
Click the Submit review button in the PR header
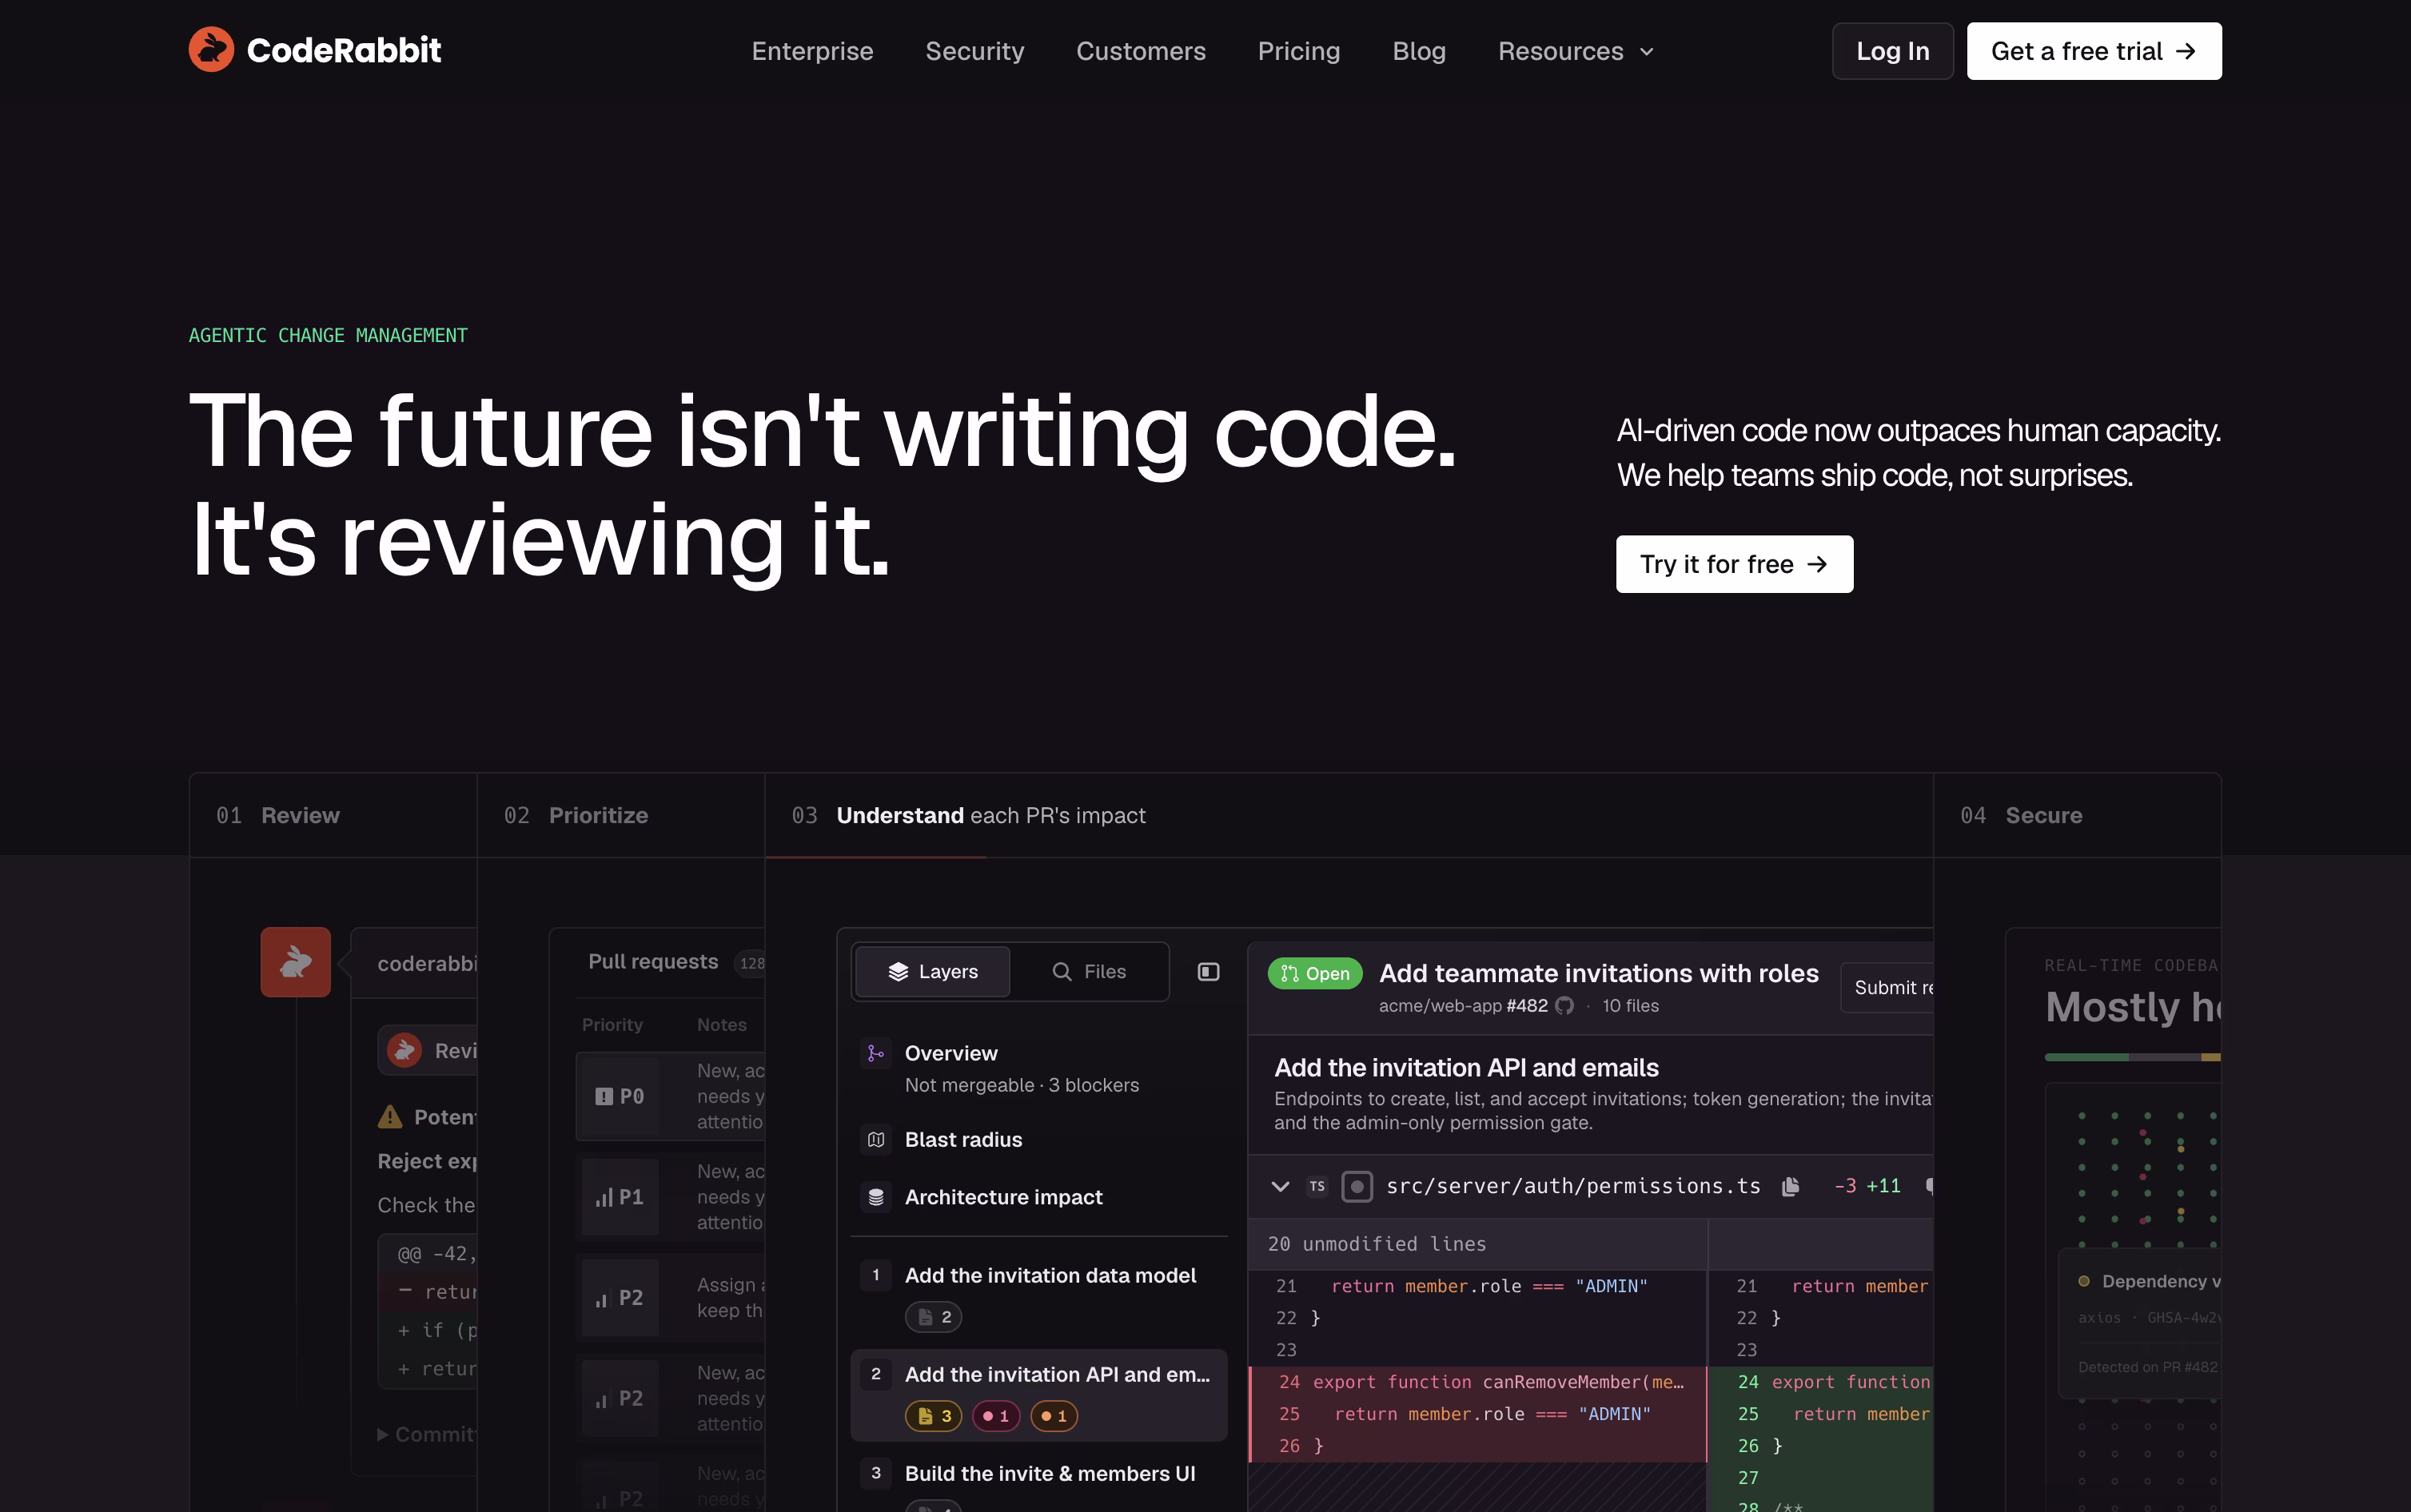click(1888, 987)
